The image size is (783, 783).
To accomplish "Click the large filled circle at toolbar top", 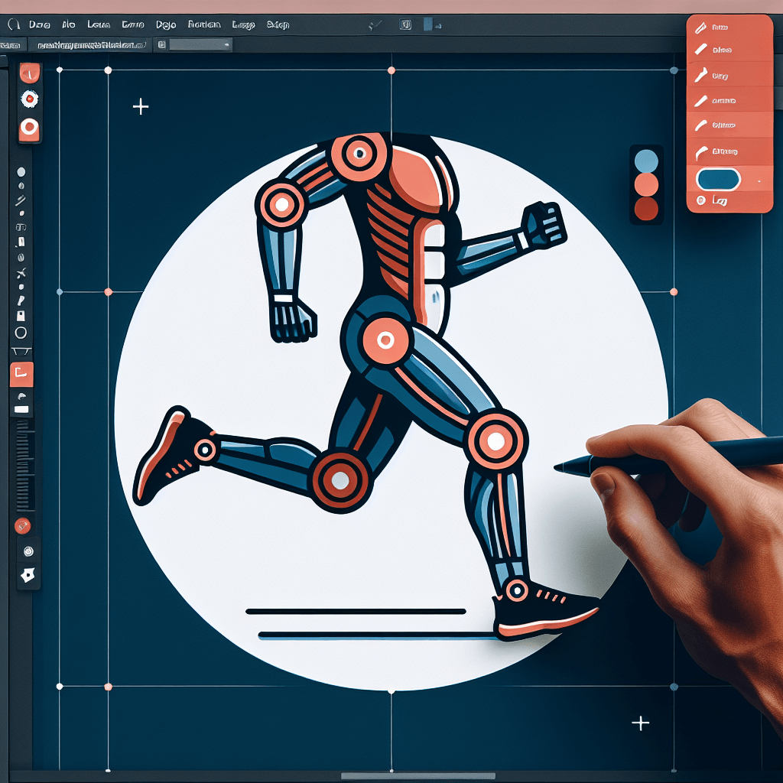I will 21,172.
